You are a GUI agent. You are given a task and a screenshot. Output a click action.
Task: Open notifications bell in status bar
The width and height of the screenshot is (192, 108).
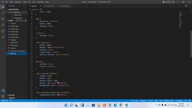tap(189, 101)
